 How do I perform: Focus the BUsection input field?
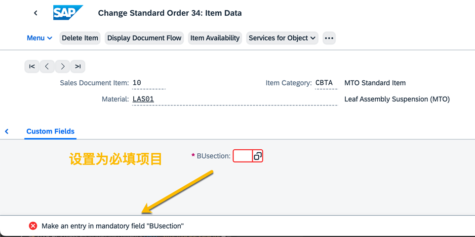[242, 156]
